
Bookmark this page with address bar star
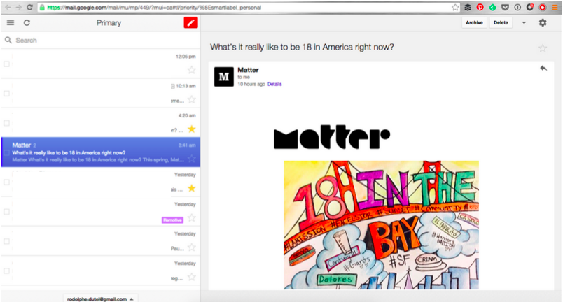[455, 8]
